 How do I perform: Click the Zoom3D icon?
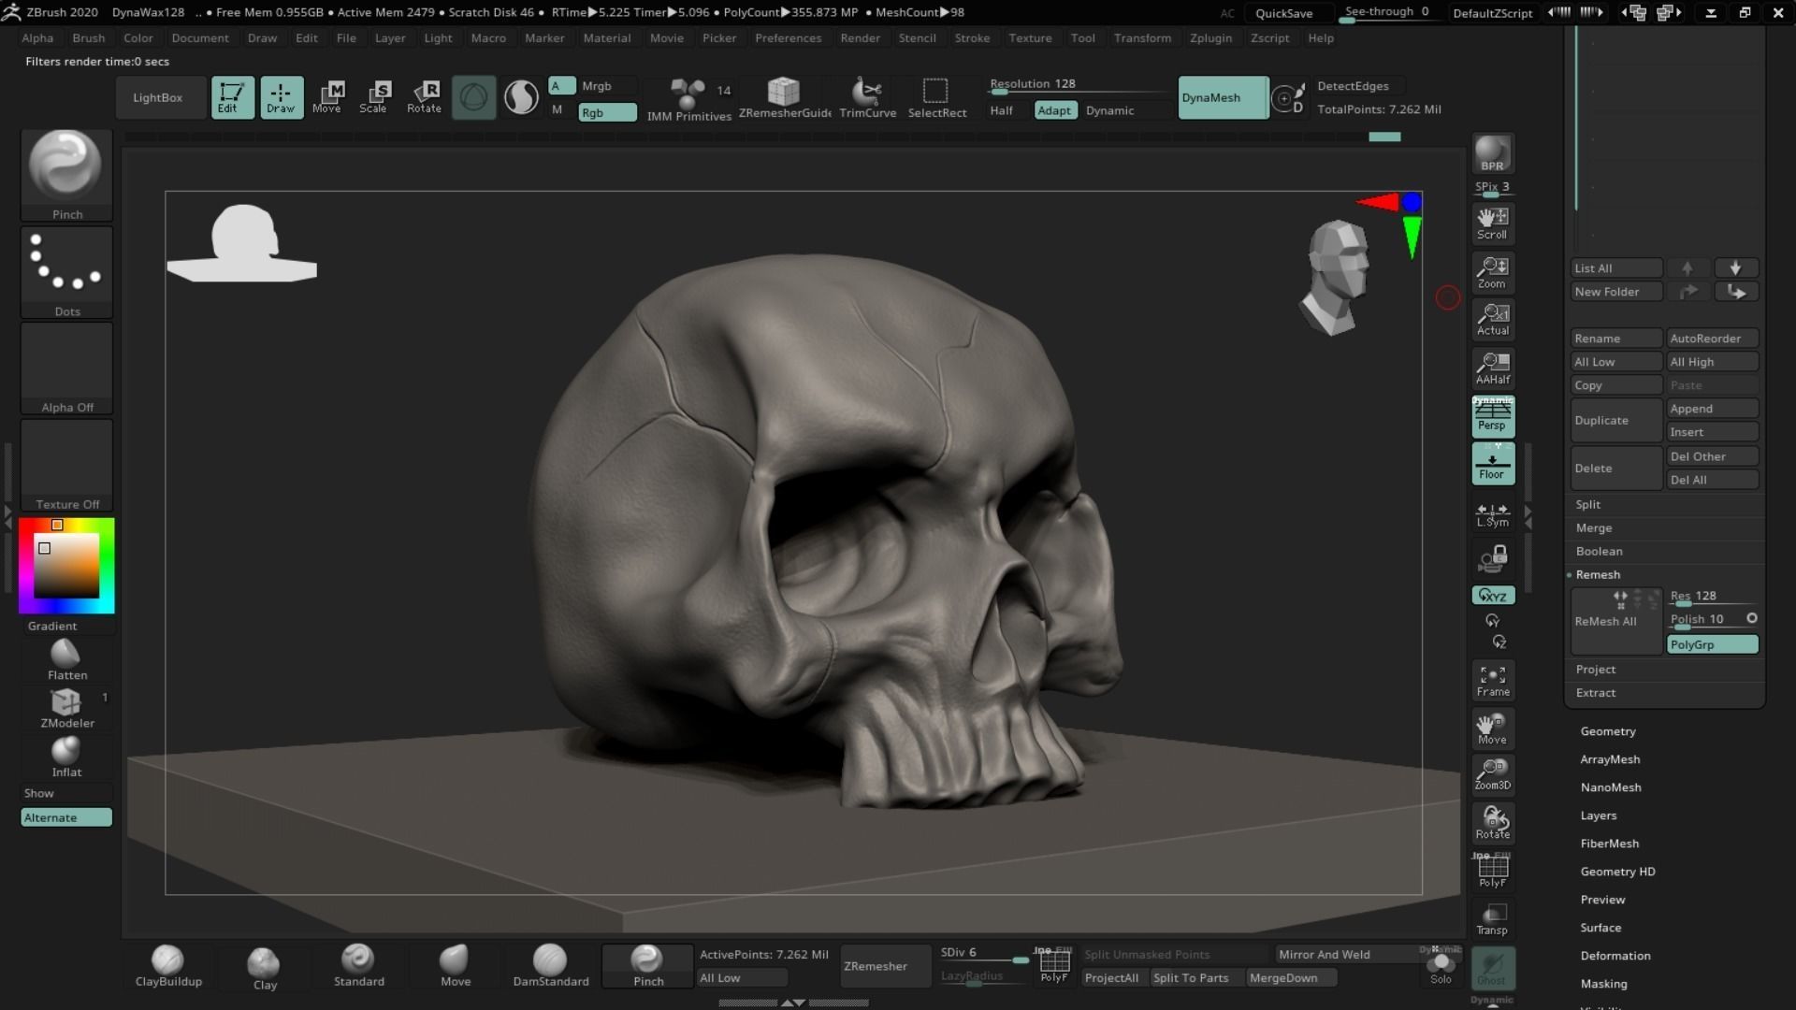(1492, 774)
